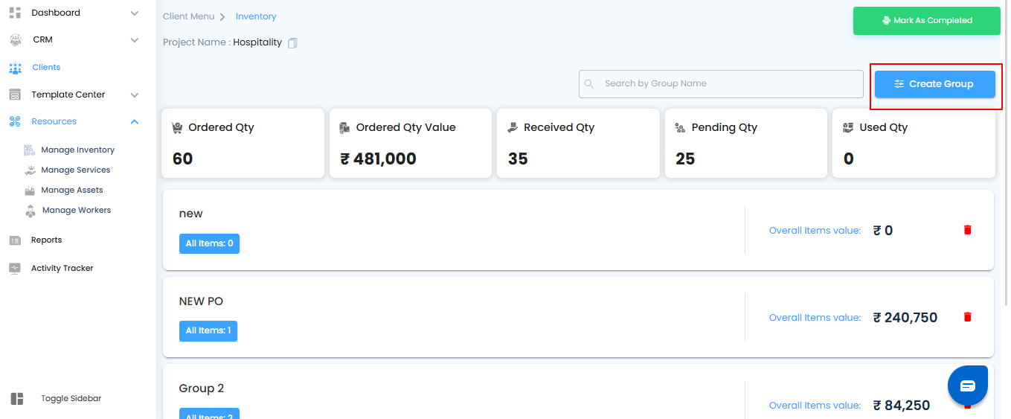Click the Activity Tracker monitor icon
This screenshot has width=1011, height=419.
click(15, 269)
